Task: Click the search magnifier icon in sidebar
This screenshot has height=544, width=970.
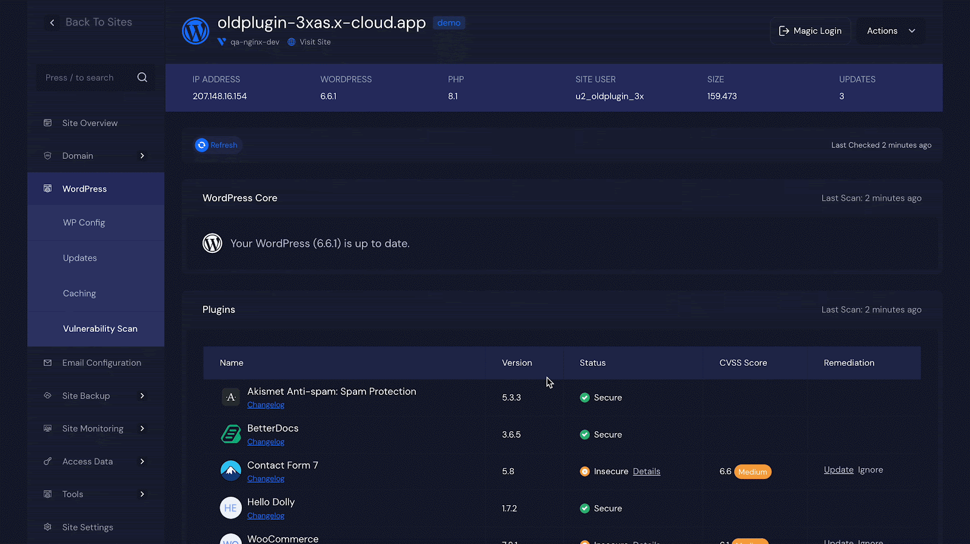Action: click(142, 78)
